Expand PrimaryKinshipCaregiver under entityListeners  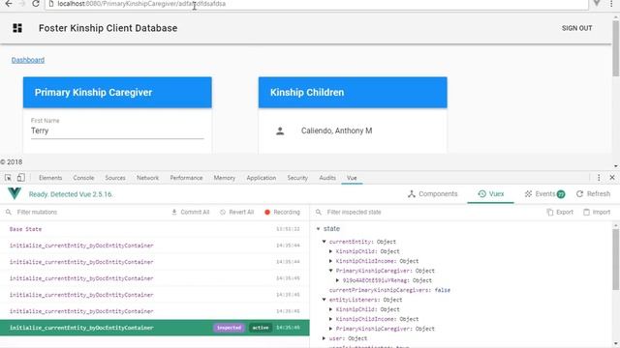click(x=331, y=329)
